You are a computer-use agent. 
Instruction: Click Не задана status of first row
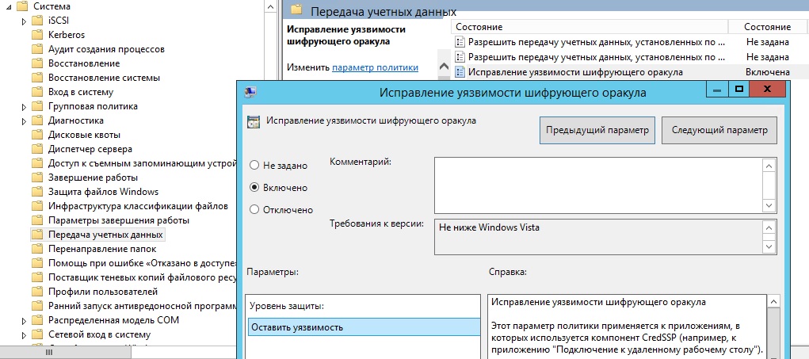point(767,42)
